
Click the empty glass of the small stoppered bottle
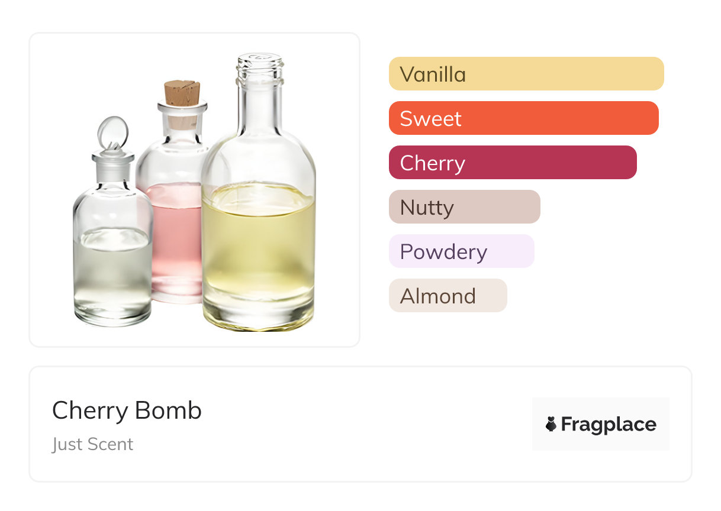[112, 207]
